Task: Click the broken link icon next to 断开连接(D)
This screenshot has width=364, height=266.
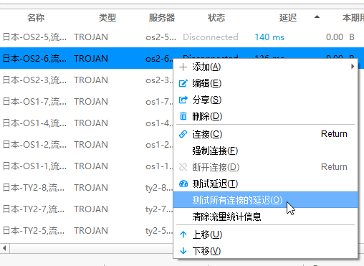Action: coord(183,167)
